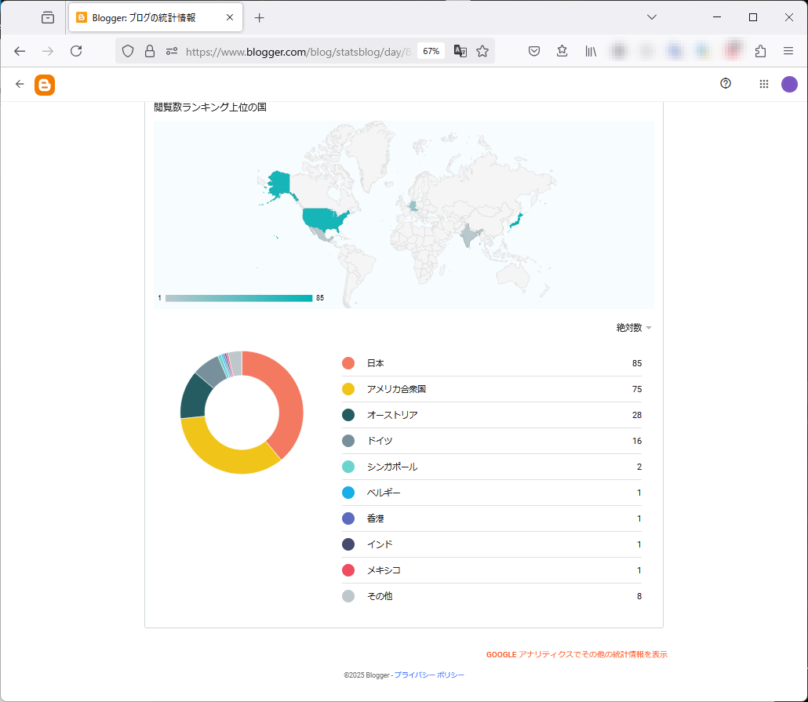Go back with browser back arrow

20,51
